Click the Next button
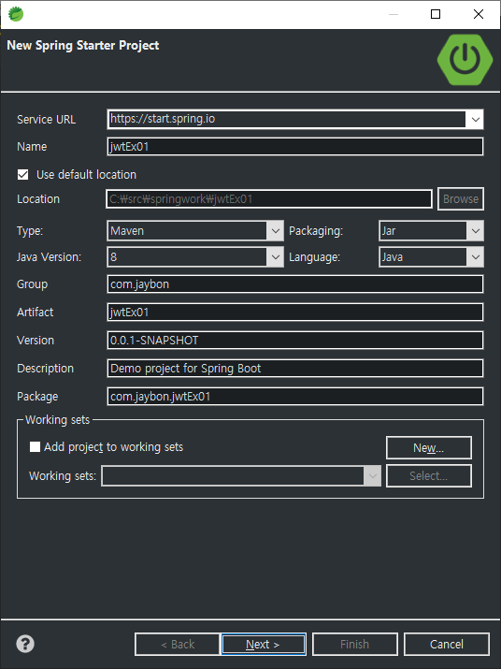 263,644
